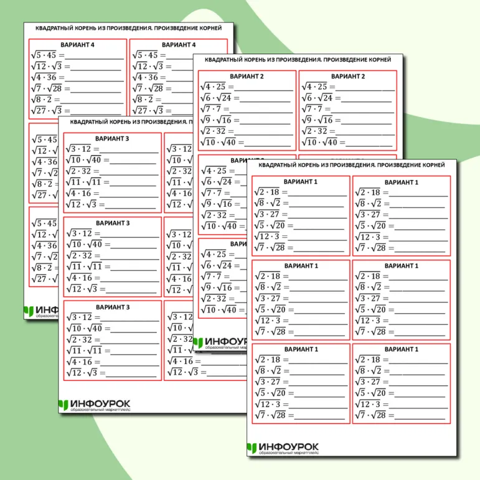480x480 pixels.
Task: Click 'ВАРИАНТ 3' heading of the middle card
Action: click(x=113, y=223)
